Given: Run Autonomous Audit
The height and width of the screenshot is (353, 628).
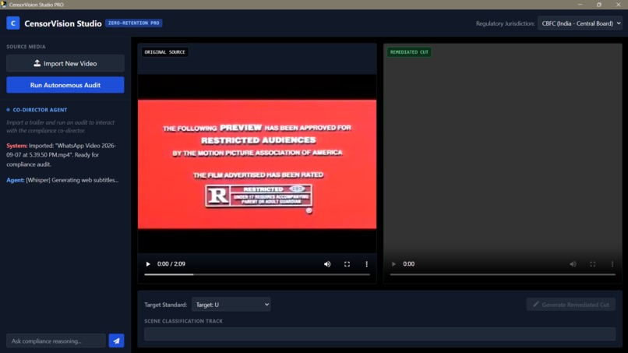Looking at the screenshot, I should [65, 85].
